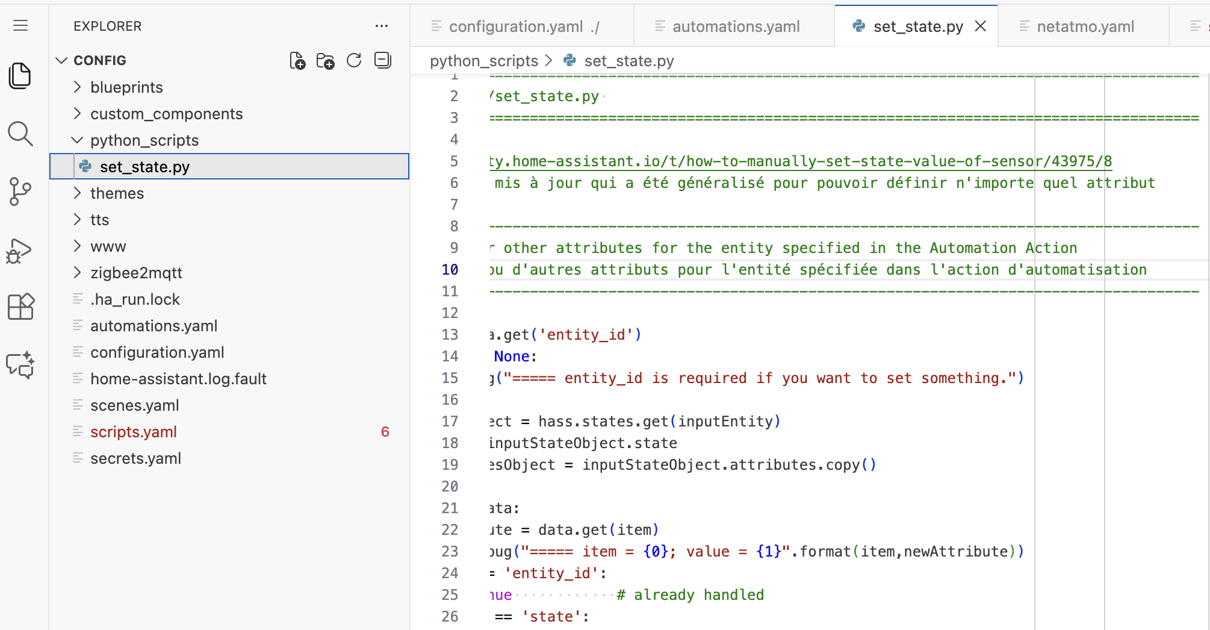This screenshot has height=630, width=1210.
Task: Expand the zigbee2mqtt folder
Action: [x=136, y=273]
